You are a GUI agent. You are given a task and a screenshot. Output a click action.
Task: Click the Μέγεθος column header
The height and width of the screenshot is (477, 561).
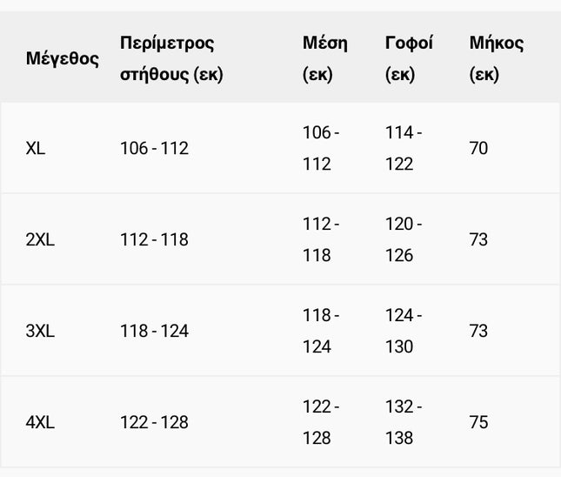pyautogui.click(x=63, y=59)
